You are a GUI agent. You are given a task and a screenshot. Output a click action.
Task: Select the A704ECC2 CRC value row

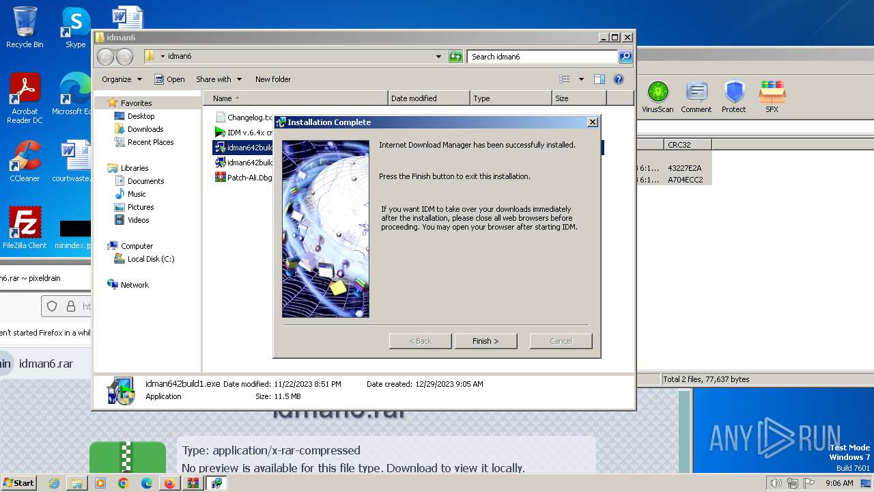click(685, 180)
